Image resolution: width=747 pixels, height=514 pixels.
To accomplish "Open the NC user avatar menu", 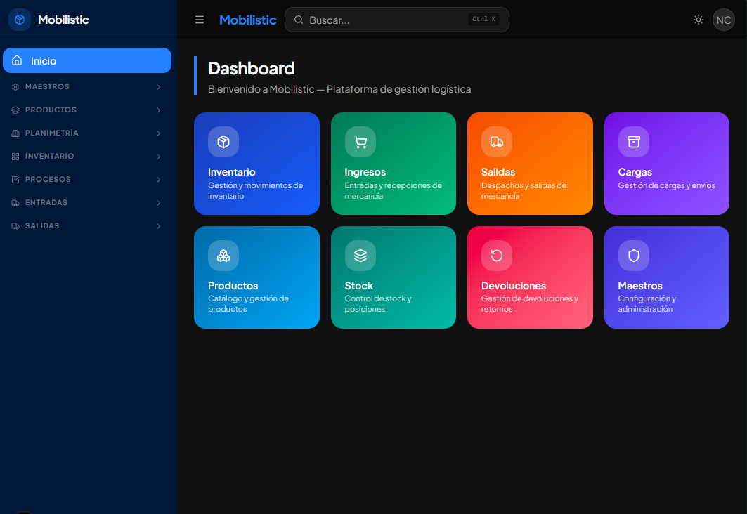I will 724,20.
